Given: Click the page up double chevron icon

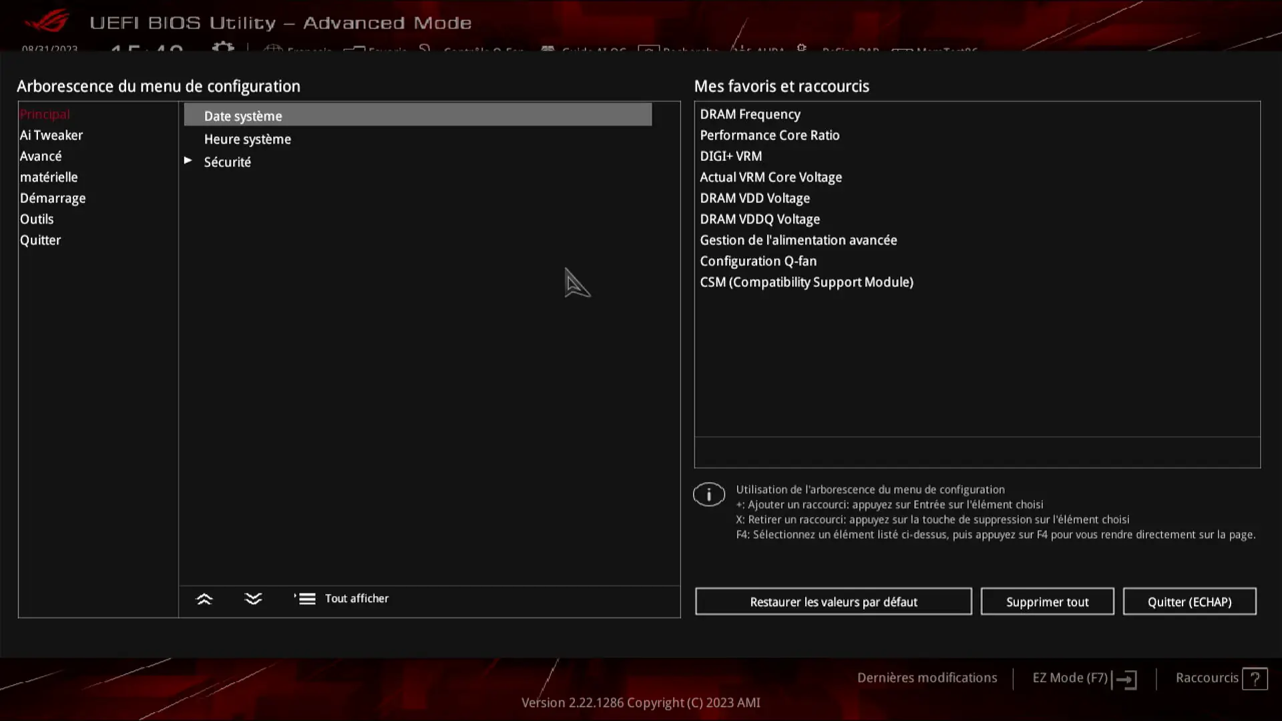Looking at the screenshot, I should (x=204, y=599).
